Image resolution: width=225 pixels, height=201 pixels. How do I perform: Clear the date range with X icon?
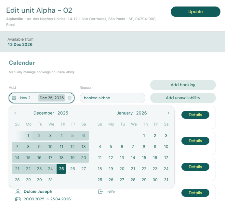point(70,98)
